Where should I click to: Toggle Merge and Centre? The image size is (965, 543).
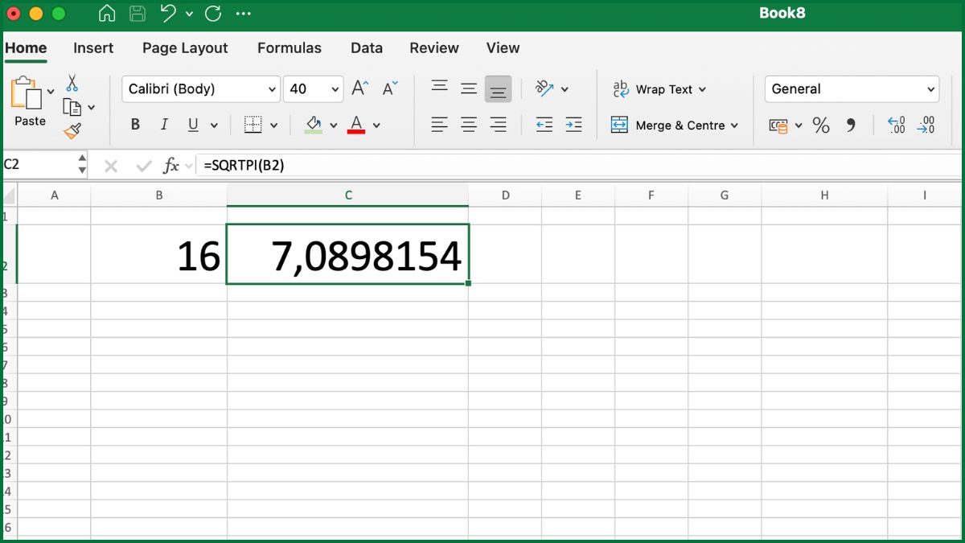tap(674, 125)
